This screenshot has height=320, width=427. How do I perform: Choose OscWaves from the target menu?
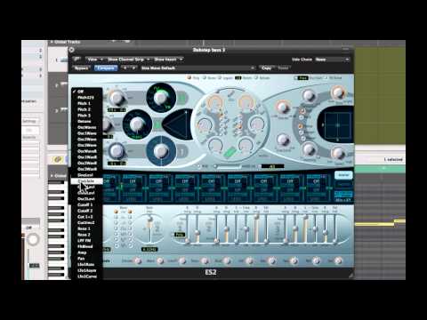[86, 127]
